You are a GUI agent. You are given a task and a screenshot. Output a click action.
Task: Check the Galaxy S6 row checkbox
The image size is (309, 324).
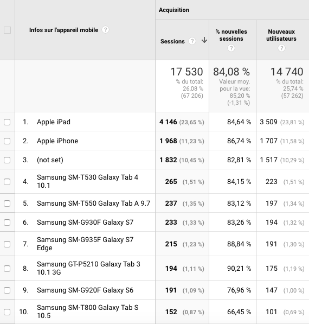point(7,290)
